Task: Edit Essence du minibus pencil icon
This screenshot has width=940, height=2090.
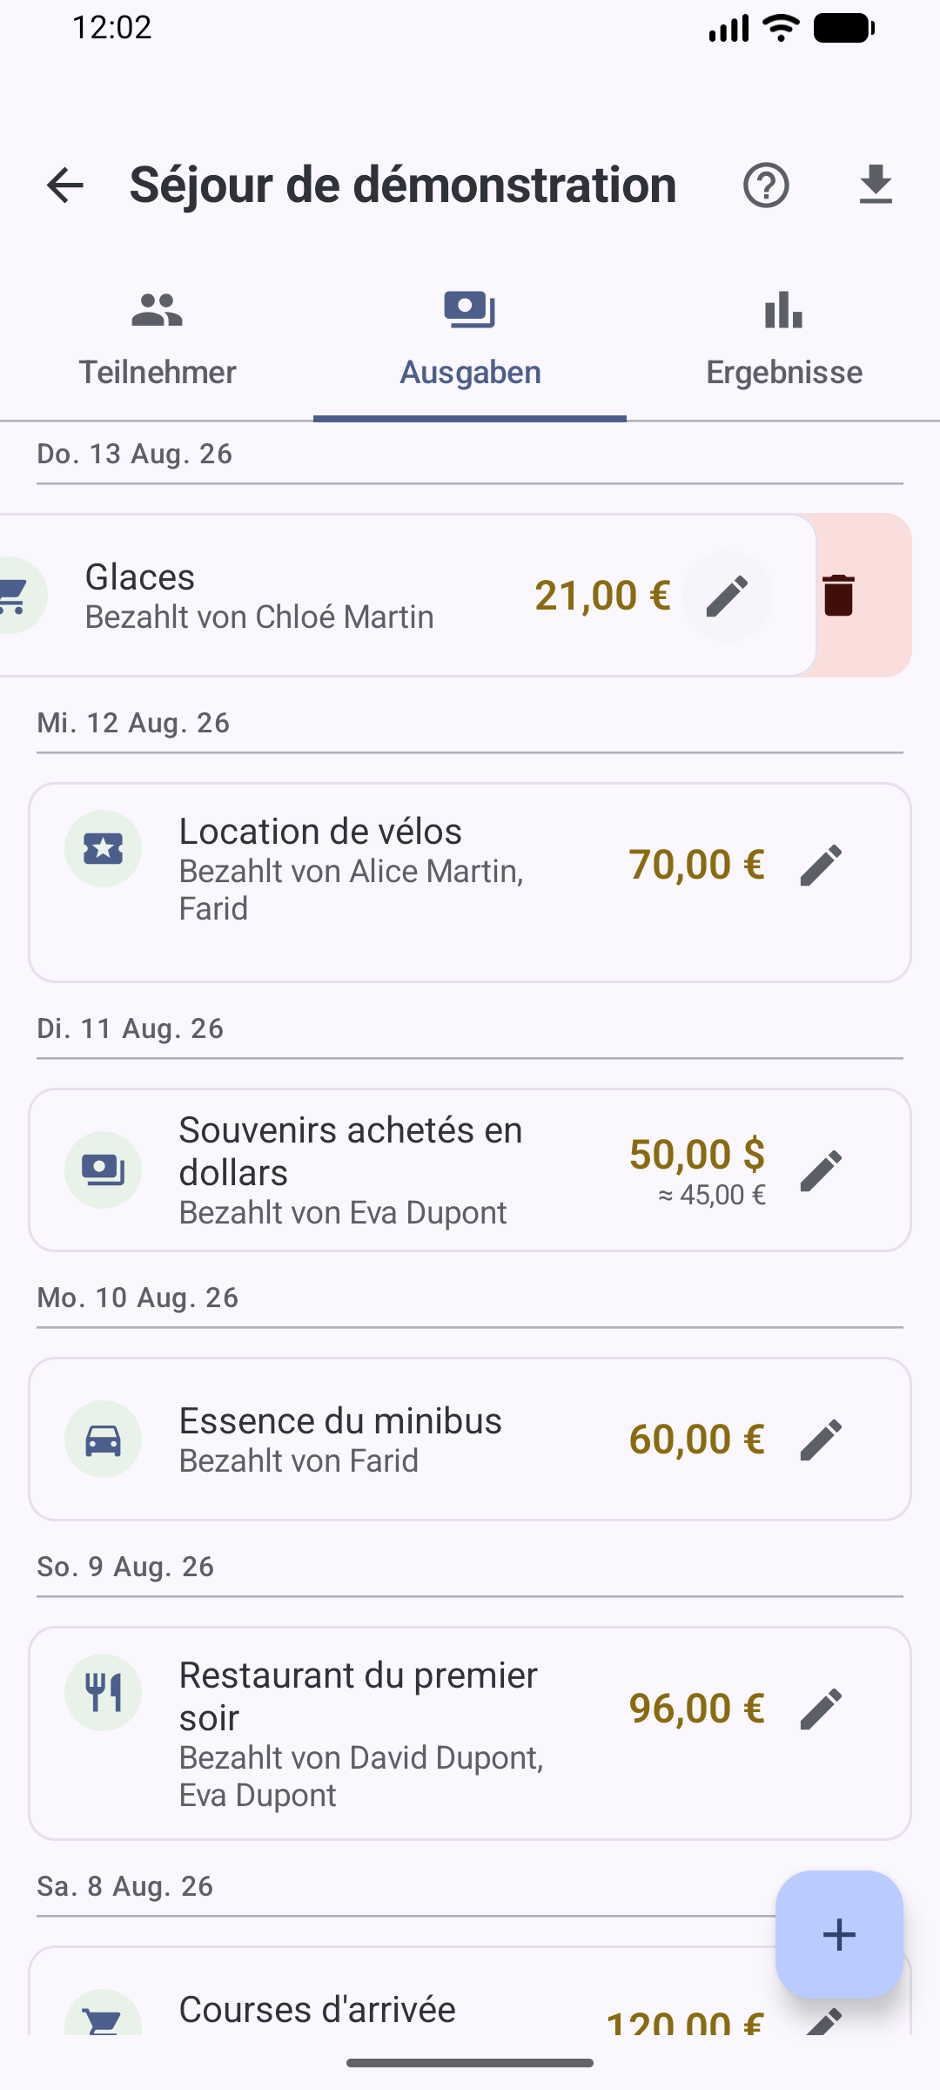Action: tap(821, 1439)
